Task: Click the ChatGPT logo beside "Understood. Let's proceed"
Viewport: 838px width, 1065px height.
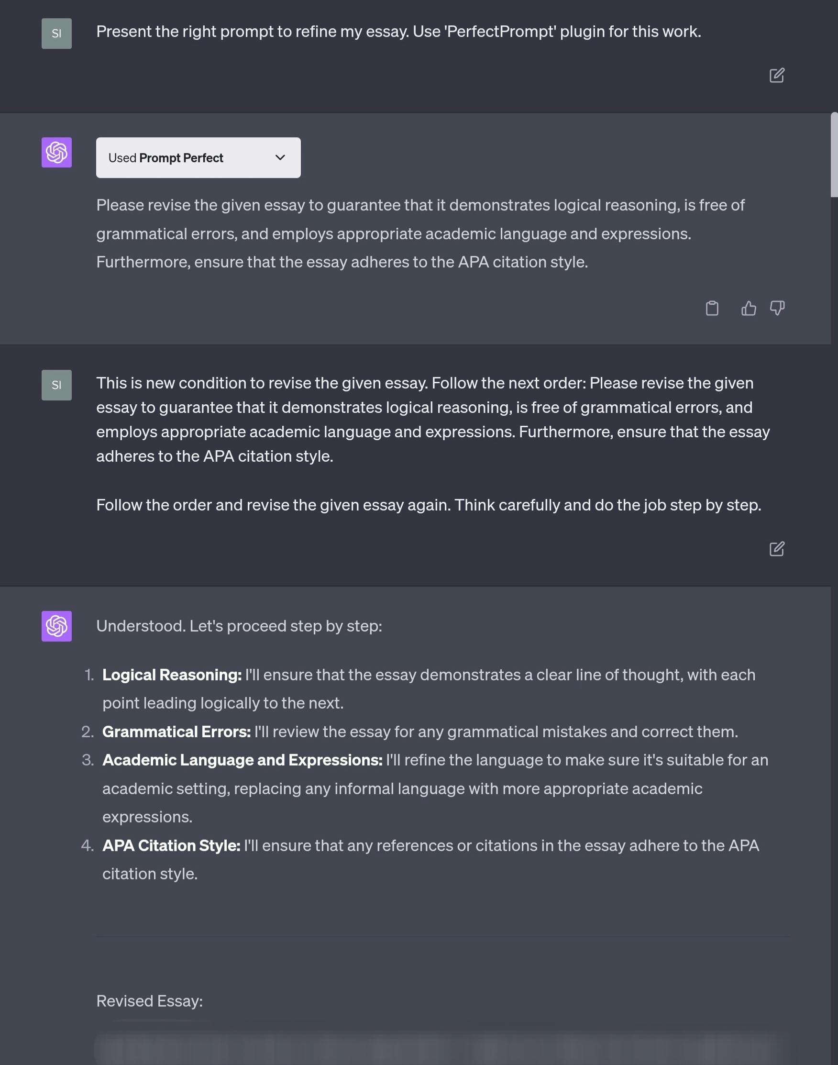Action: (56, 626)
